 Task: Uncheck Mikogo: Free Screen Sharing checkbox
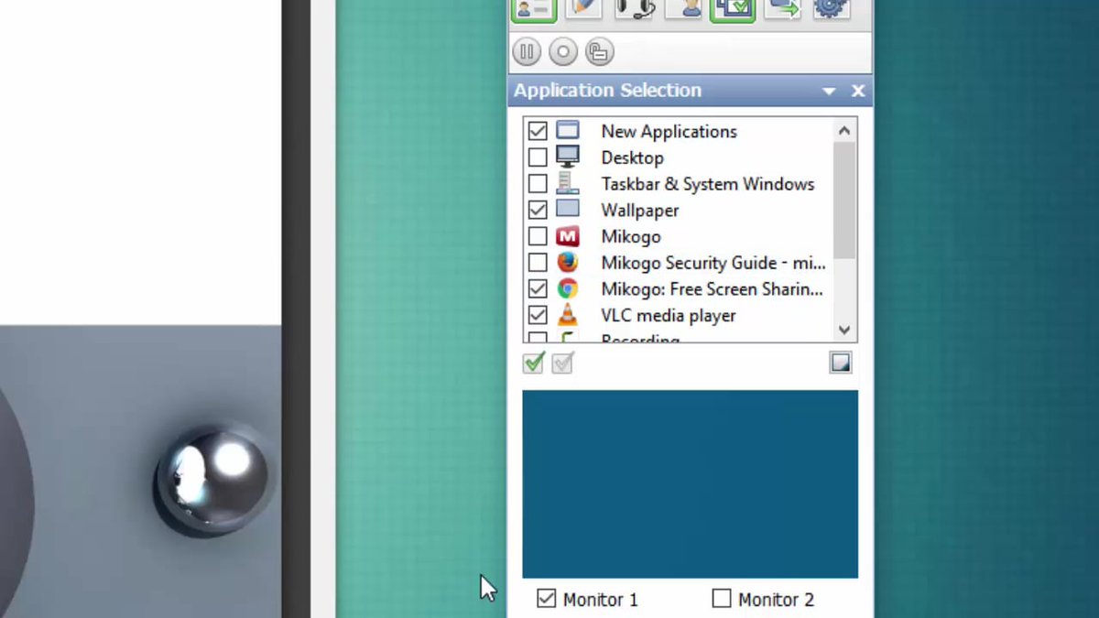click(x=538, y=289)
